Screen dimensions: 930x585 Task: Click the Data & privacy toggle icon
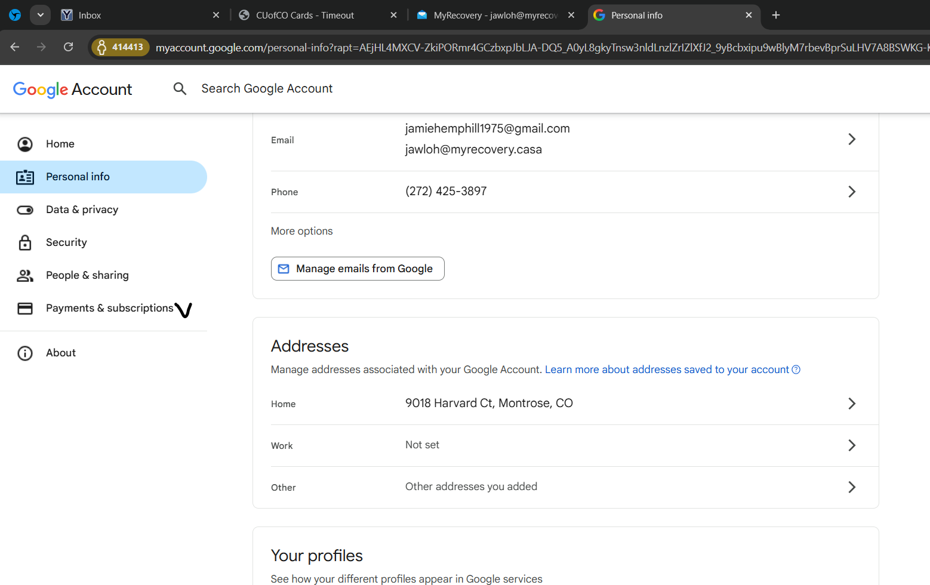[25, 210]
